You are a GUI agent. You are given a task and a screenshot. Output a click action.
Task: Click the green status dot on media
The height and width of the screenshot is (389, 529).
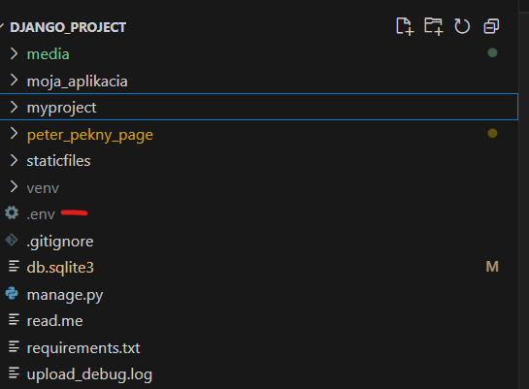tap(492, 53)
